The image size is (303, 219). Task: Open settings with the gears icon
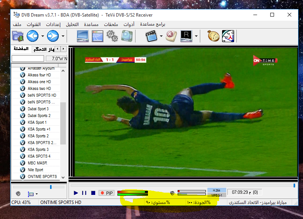click(x=112, y=36)
